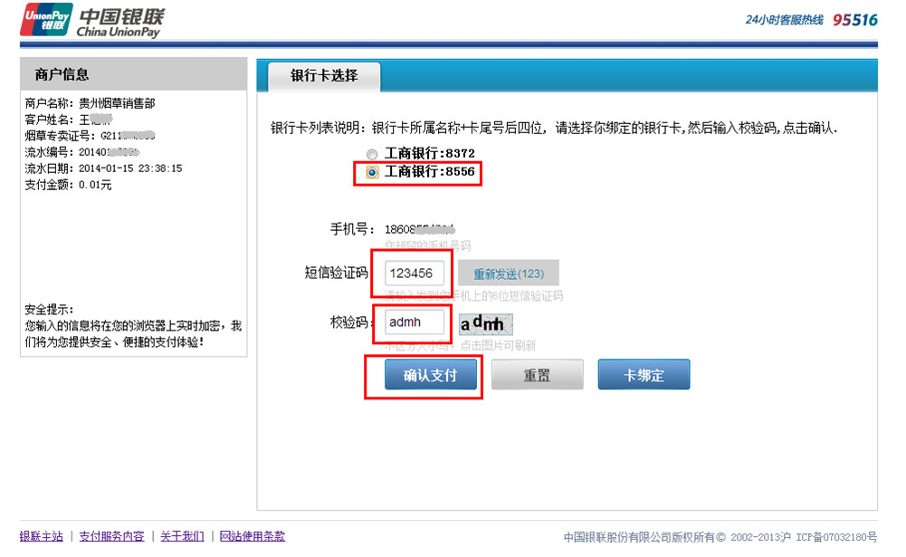Click the 重新发送(123) button
The width and height of the screenshot is (906, 557).
pos(509,274)
